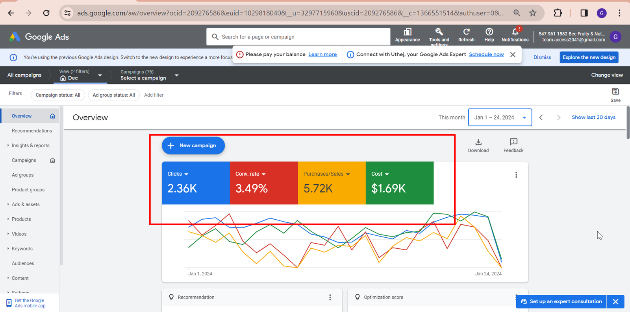Open the browser side panel icon
The width and height of the screenshot is (630, 312).
coord(584,13)
